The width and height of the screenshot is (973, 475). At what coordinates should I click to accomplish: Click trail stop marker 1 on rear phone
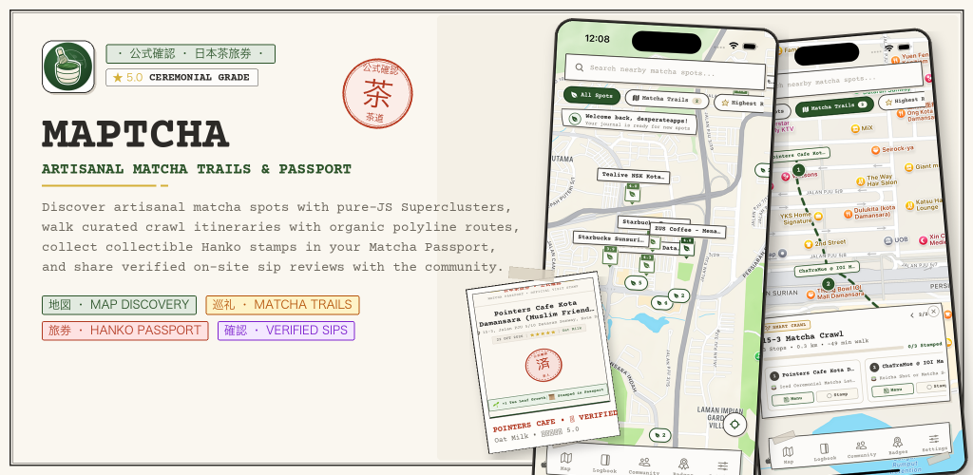798,170
